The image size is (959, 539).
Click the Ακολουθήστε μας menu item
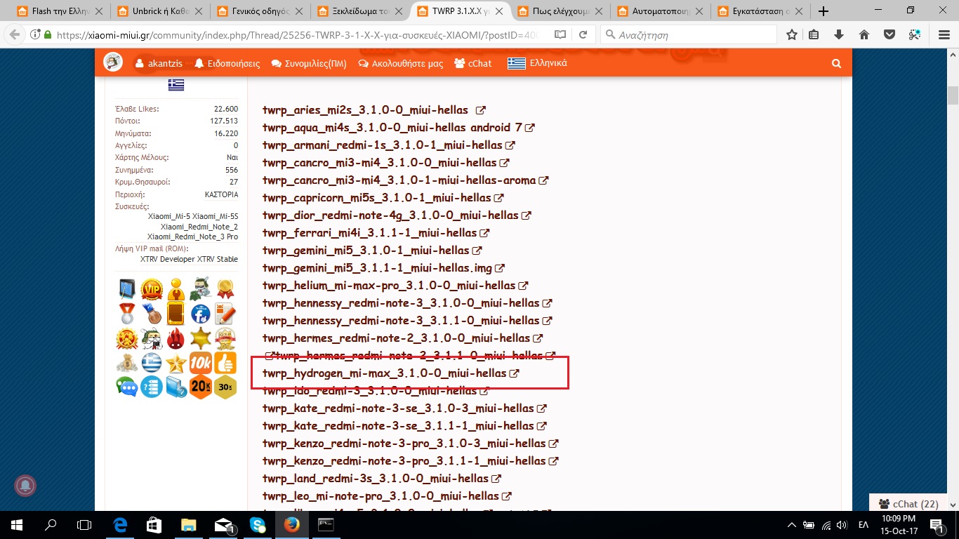400,63
